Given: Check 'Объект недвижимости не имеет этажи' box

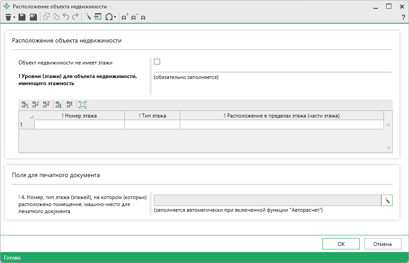Looking at the screenshot, I should (157, 62).
